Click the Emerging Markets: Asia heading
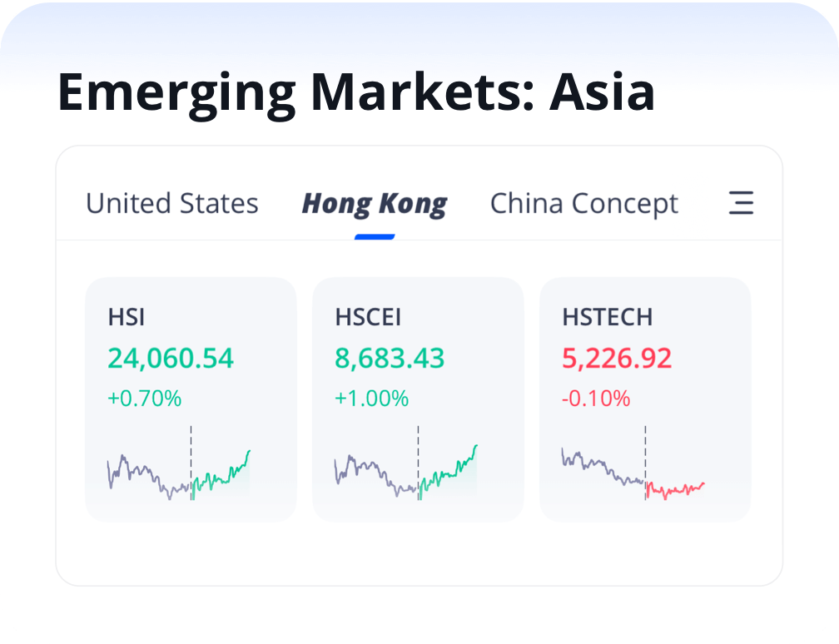Screen dimensions: 839x644 (x=356, y=92)
